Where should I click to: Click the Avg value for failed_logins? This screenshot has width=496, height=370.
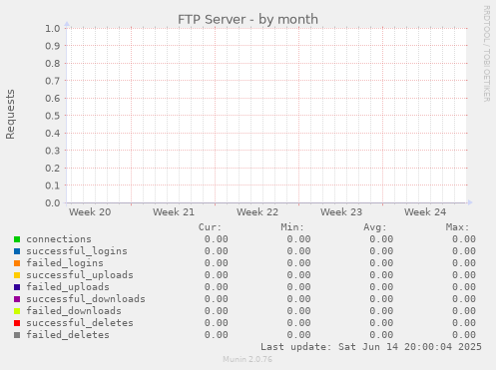pos(381,263)
